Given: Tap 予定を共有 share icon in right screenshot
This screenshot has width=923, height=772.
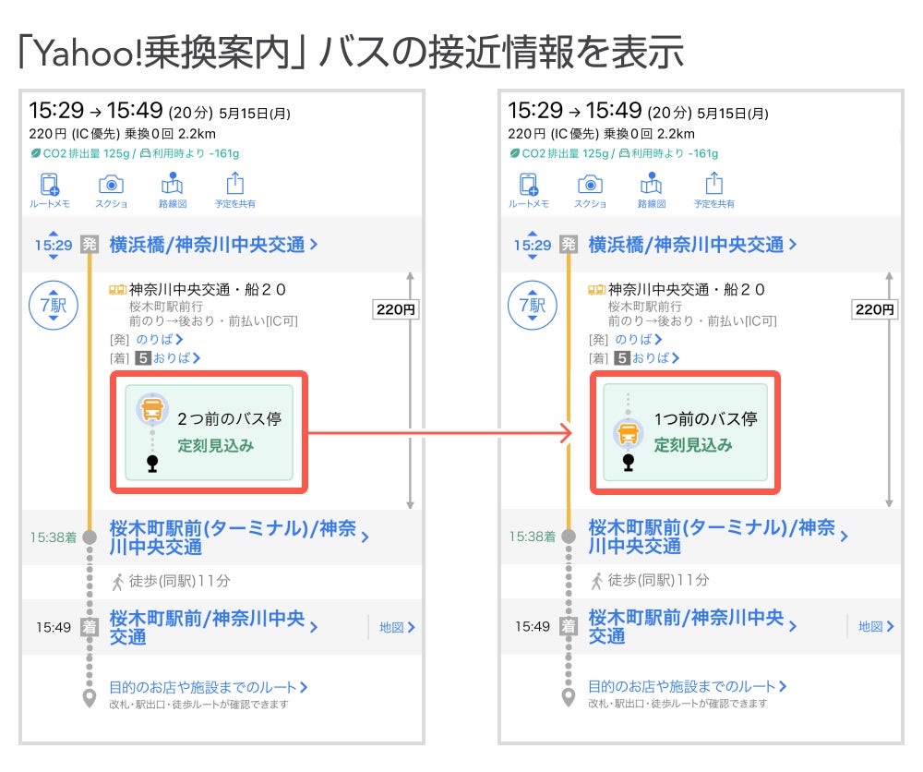Looking at the screenshot, I should coord(714,183).
